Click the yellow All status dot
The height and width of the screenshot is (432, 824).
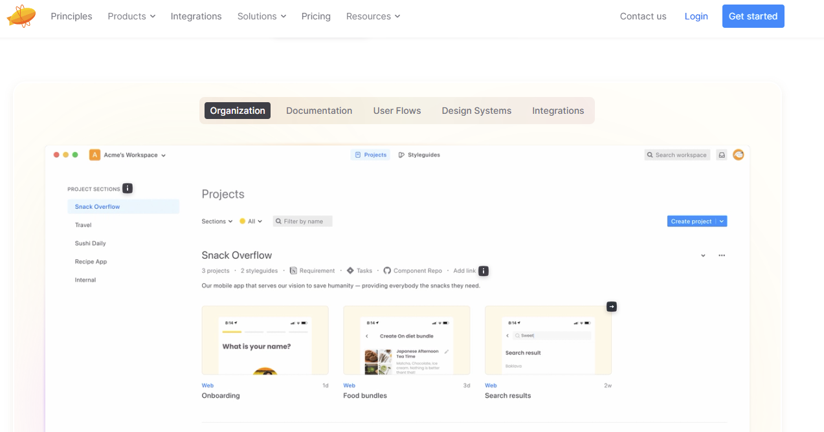(x=243, y=221)
